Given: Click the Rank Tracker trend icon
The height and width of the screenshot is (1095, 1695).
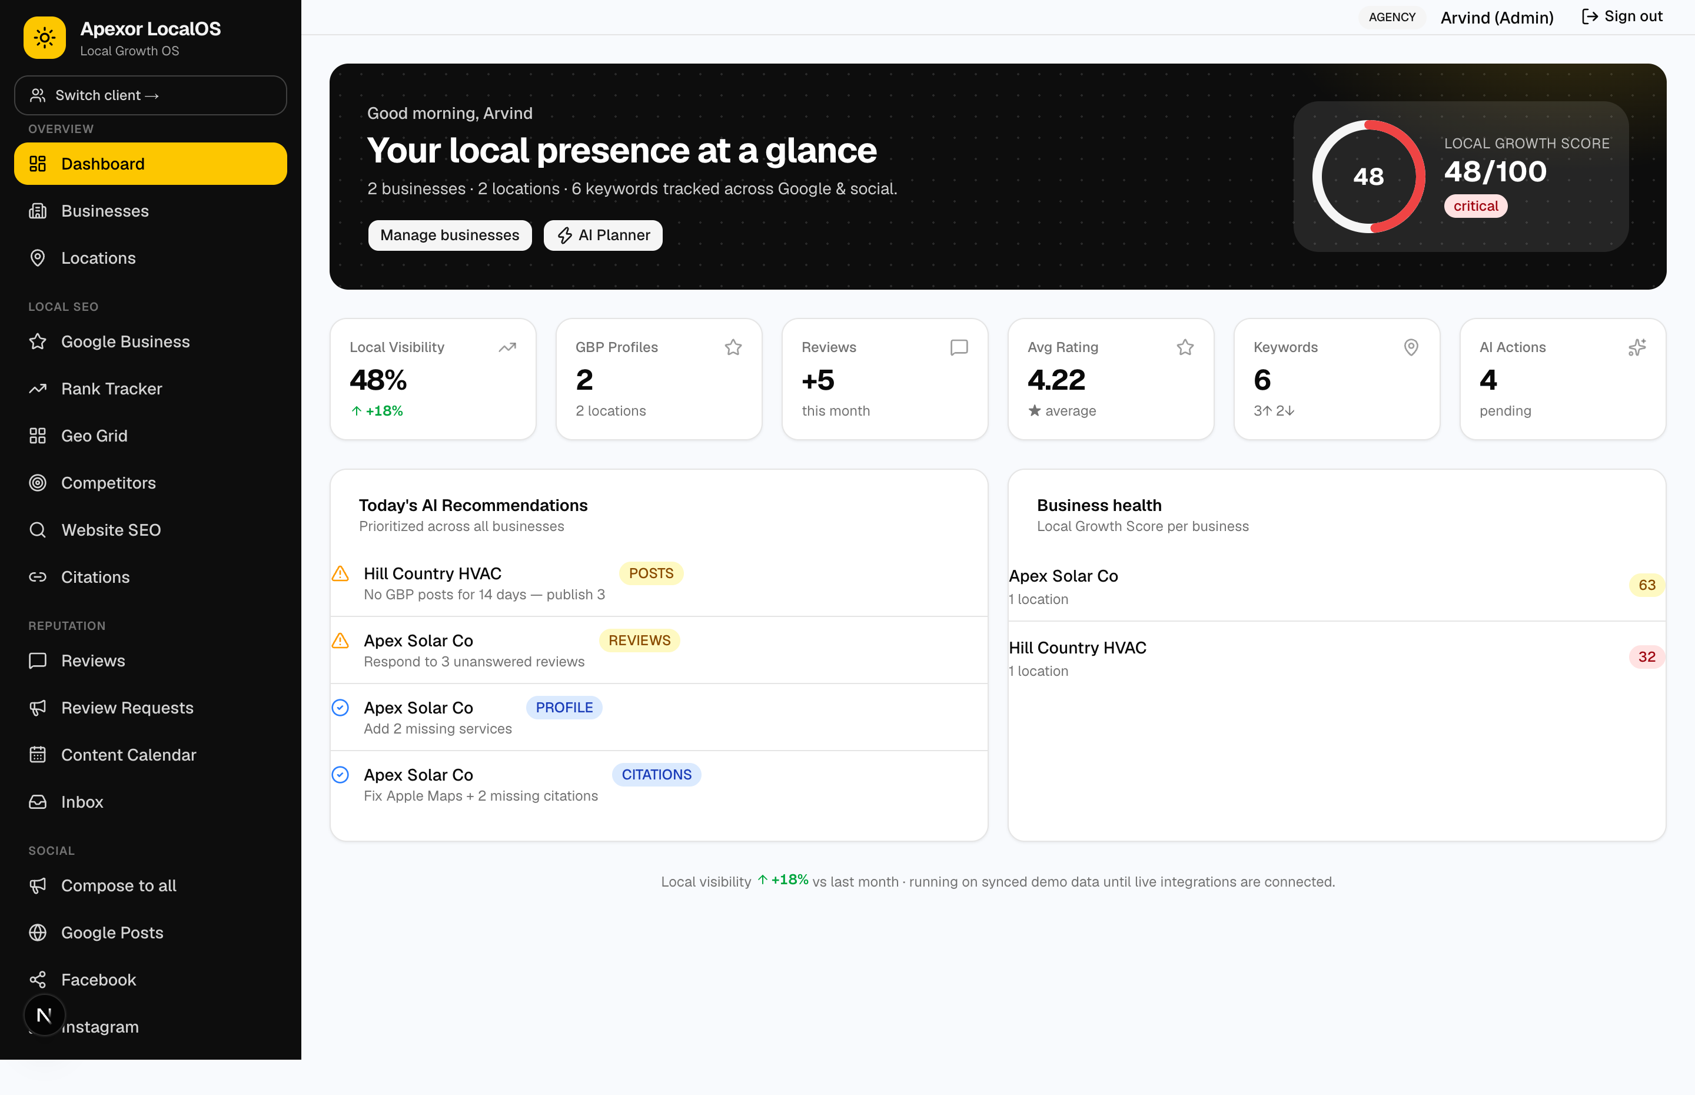Looking at the screenshot, I should (38, 389).
